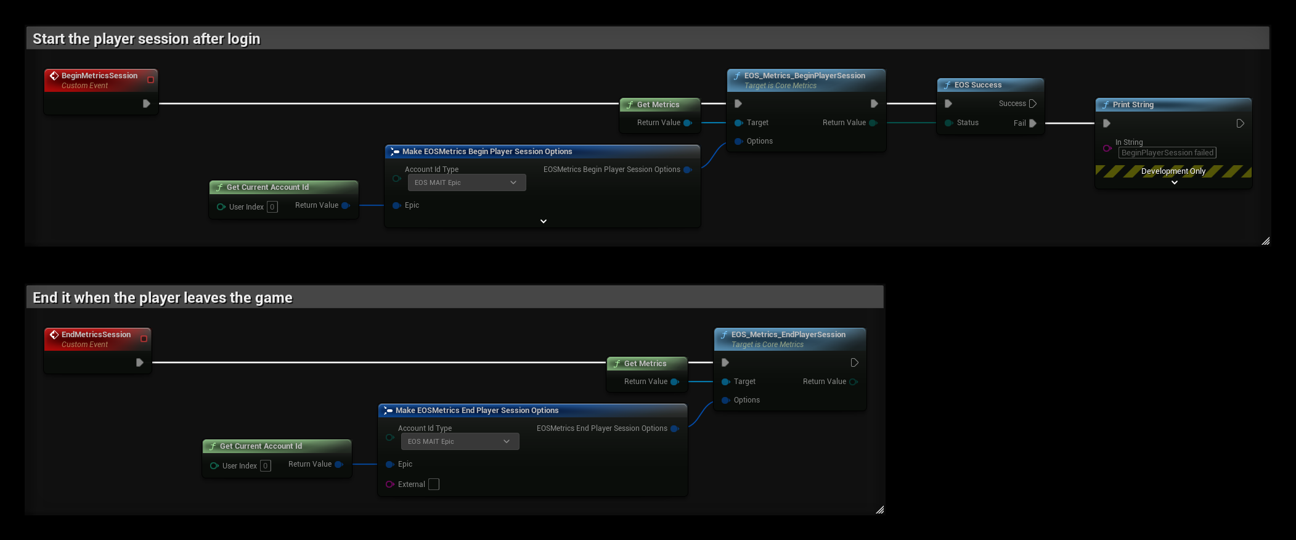The image size is (1296, 540).
Task: Click the BeginMetricsSession execution output pin
Action: 147,104
